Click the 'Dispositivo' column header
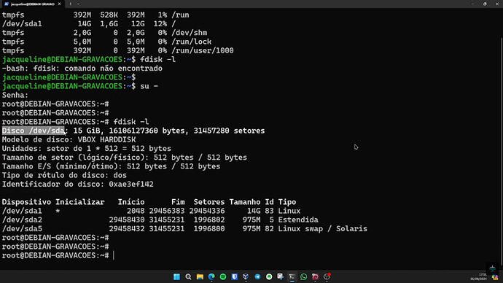 pos(26,202)
